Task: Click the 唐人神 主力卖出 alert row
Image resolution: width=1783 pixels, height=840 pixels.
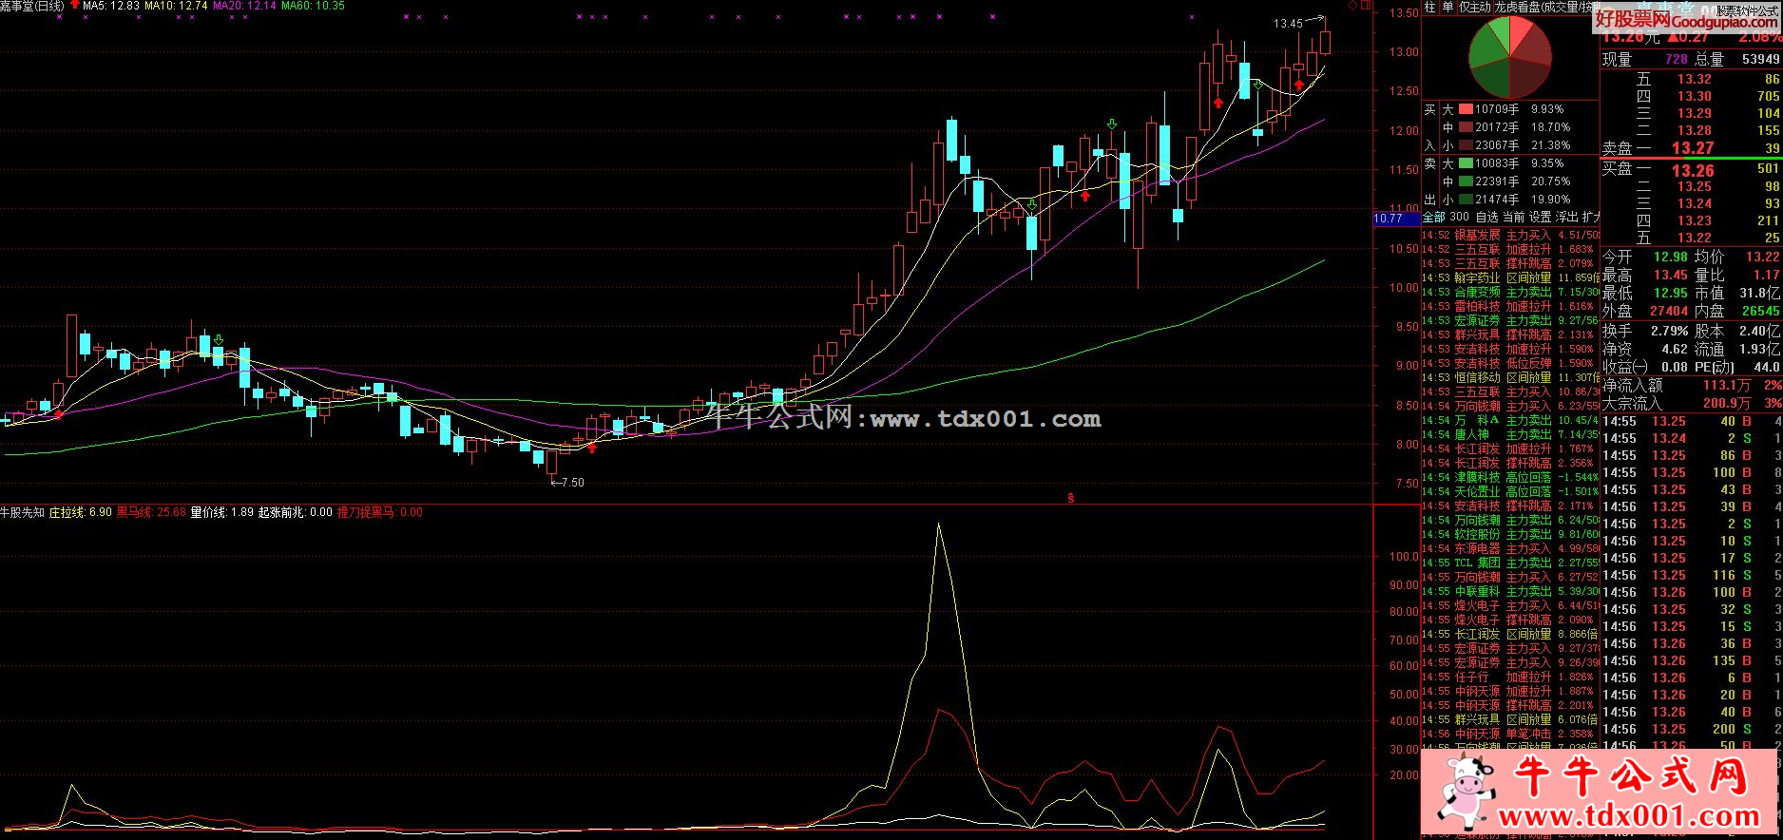Action: click(1510, 434)
